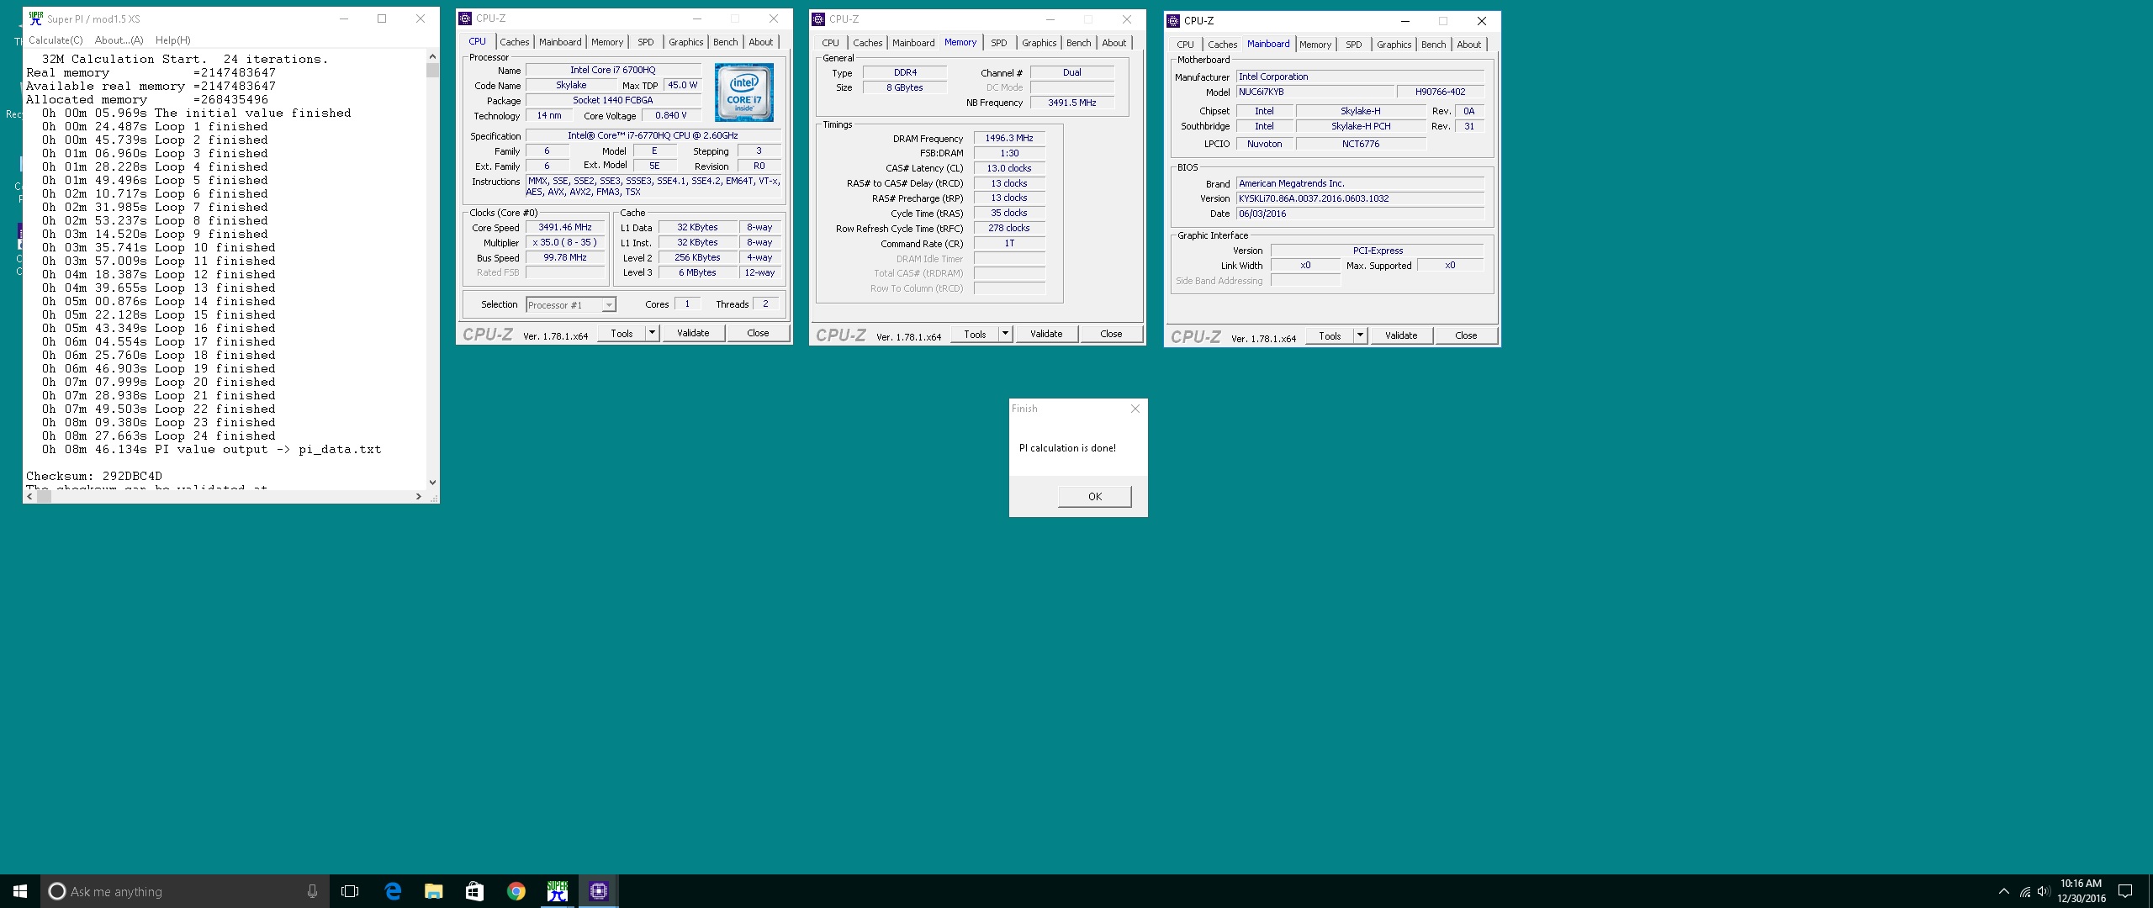Image resolution: width=2153 pixels, height=908 pixels.
Task: Launch Microsoft Edge from taskbar
Action: (393, 891)
